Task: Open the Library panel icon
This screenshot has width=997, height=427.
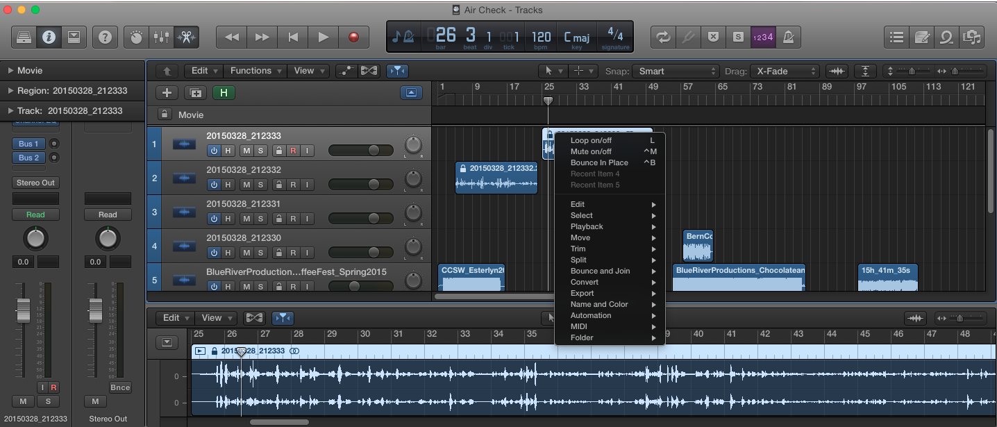Action: pos(24,37)
